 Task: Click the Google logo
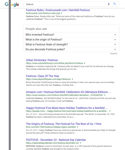pos(12,5)
